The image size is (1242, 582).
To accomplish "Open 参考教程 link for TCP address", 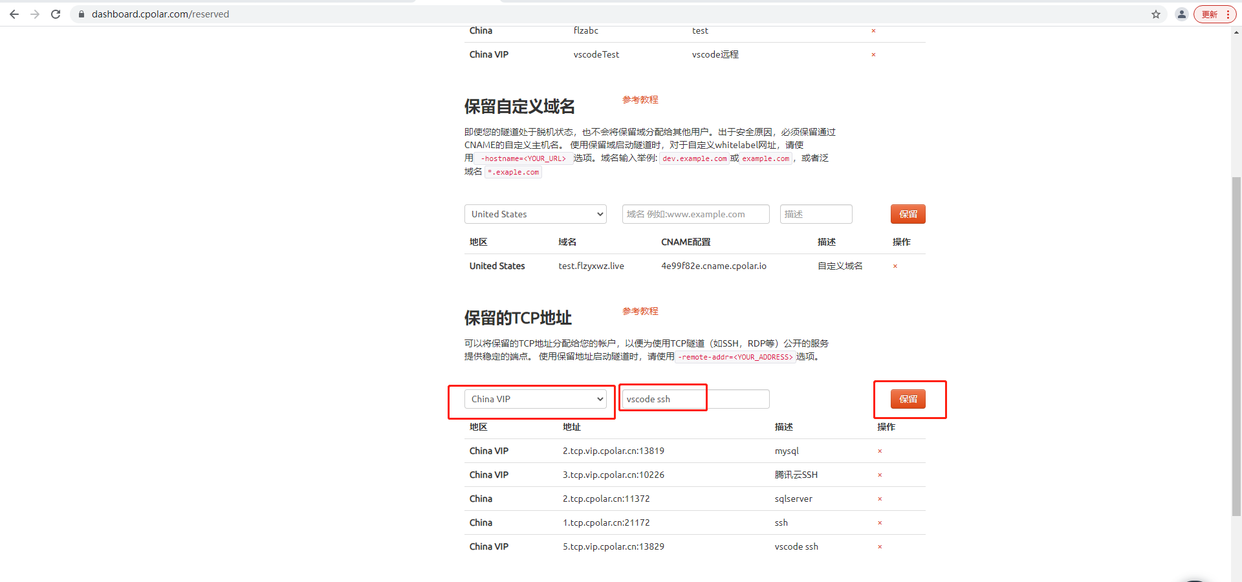I will tap(640, 311).
